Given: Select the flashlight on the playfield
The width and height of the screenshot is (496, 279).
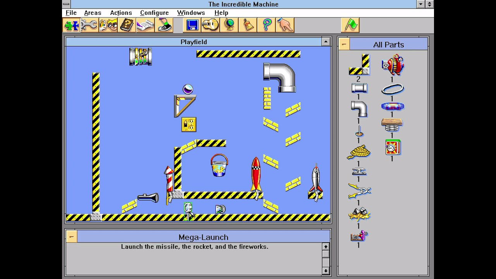Looking at the screenshot, I should tap(148, 198).
